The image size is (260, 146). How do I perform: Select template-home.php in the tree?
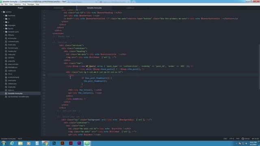coord(20,93)
